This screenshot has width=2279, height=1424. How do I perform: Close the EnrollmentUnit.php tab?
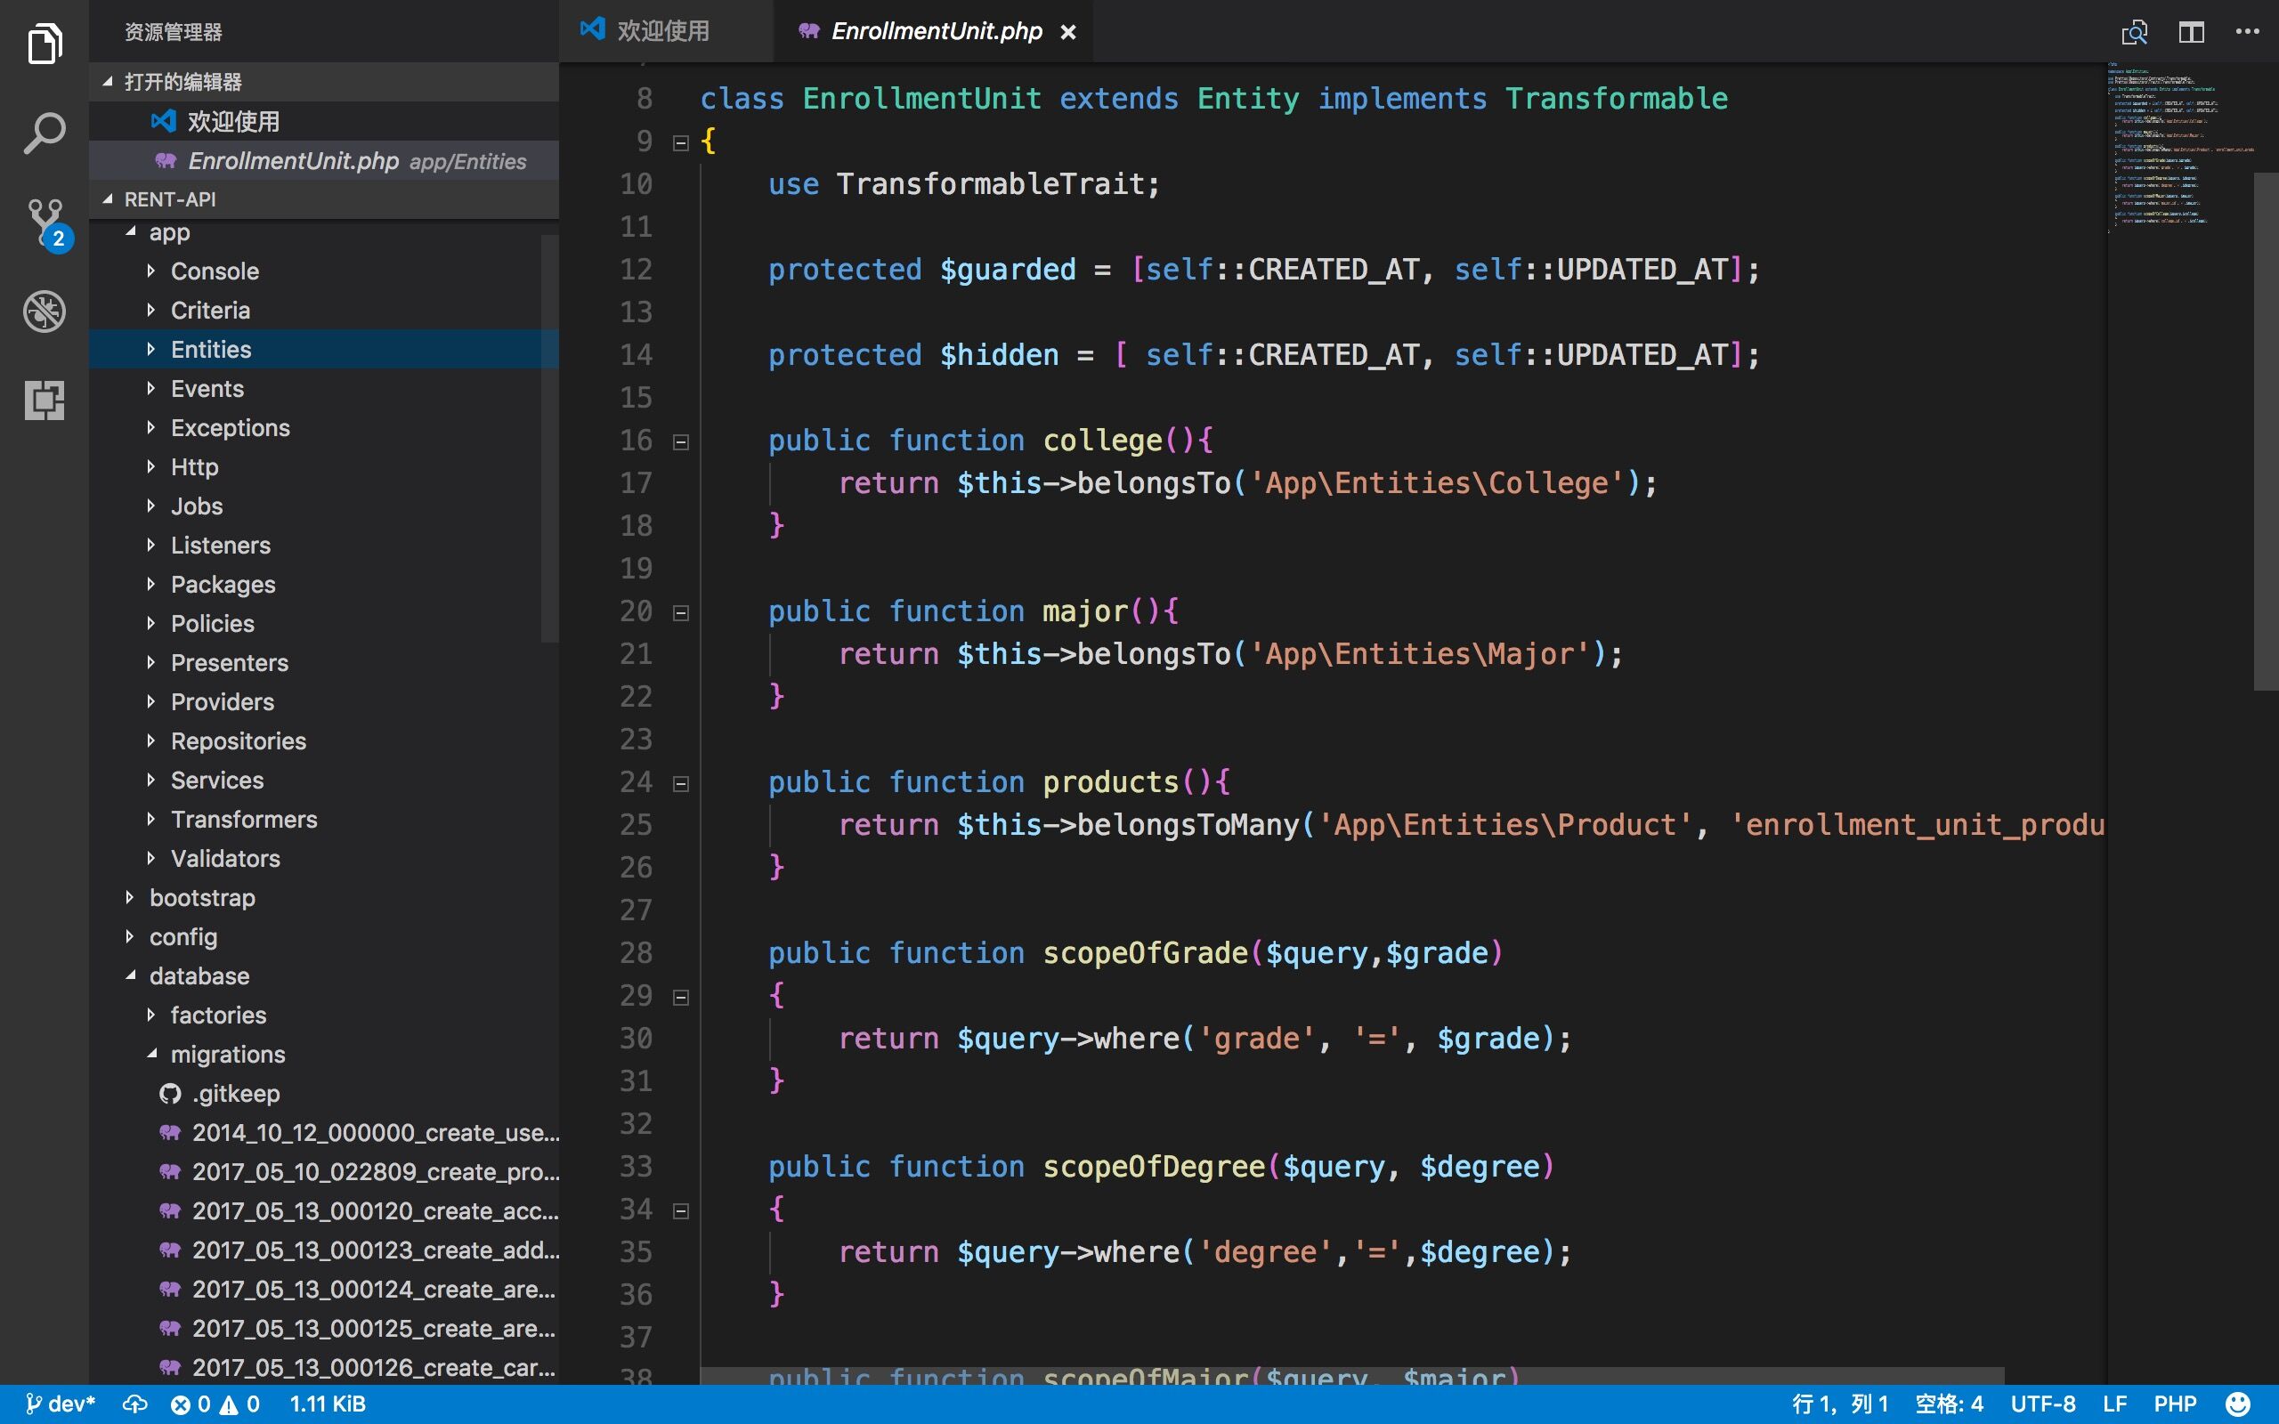tap(1068, 32)
